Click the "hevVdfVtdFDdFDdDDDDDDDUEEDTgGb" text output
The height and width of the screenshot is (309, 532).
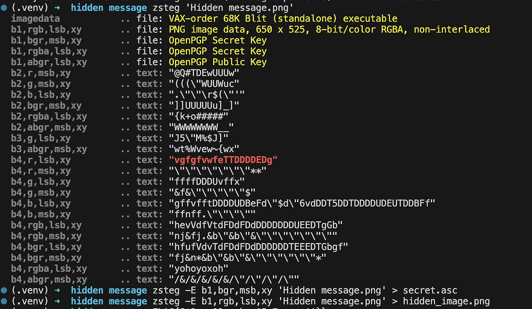(x=256, y=225)
